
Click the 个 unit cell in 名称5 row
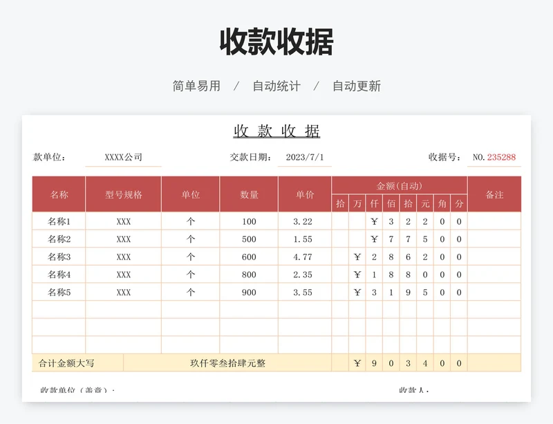click(x=191, y=292)
